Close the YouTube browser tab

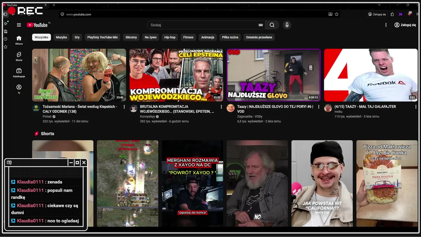point(46,5)
